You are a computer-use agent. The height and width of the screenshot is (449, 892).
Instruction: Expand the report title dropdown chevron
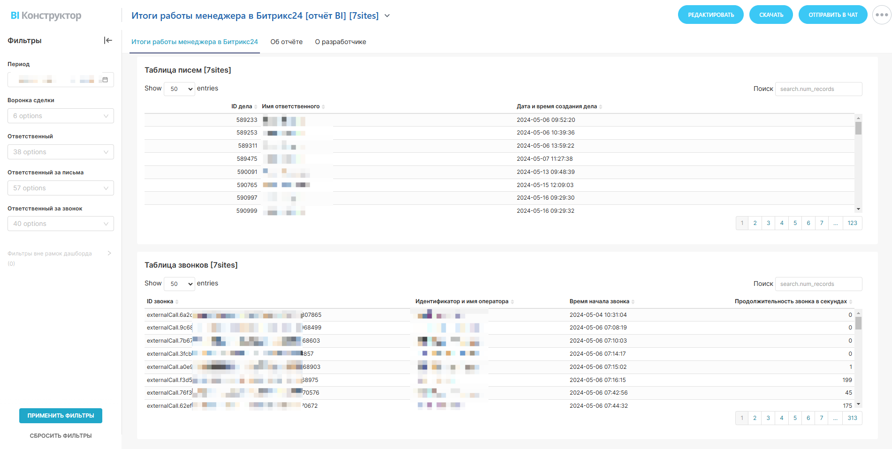pos(387,16)
